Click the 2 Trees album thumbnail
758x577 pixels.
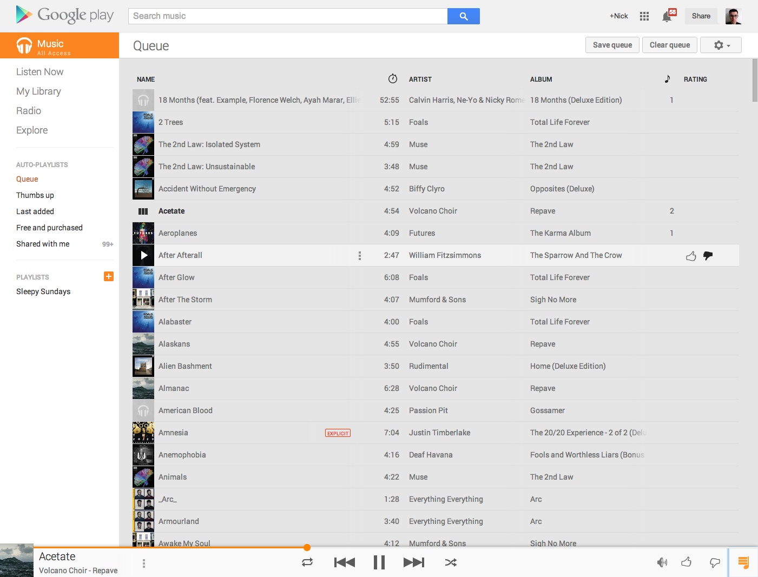pyautogui.click(x=143, y=122)
